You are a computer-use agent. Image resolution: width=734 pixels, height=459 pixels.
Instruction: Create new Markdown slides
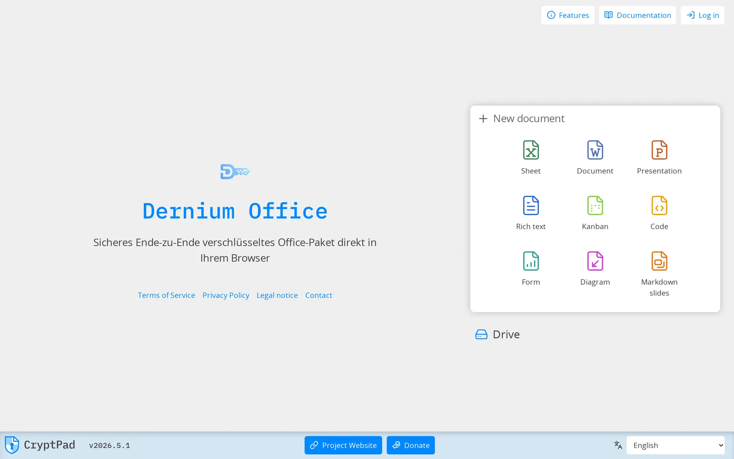(659, 274)
